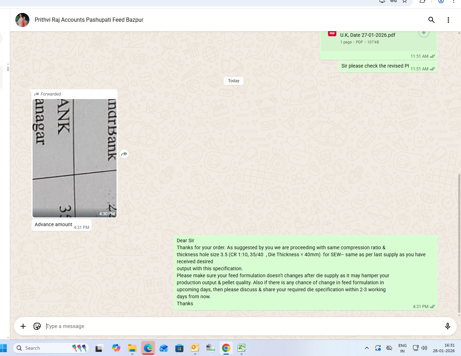
Task: Search within the Prithvi Raj chat
Action: 431,20
